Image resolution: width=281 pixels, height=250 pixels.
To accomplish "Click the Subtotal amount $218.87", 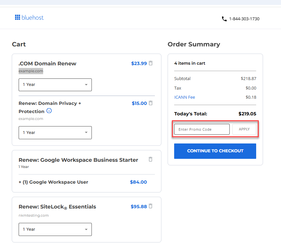I will click(248, 79).
